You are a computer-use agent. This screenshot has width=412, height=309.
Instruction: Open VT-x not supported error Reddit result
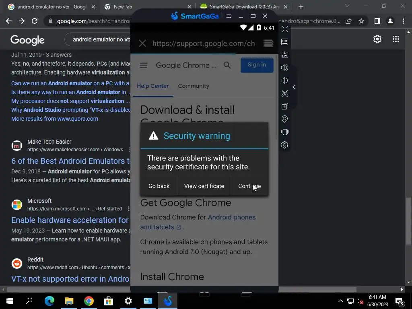pos(70,279)
